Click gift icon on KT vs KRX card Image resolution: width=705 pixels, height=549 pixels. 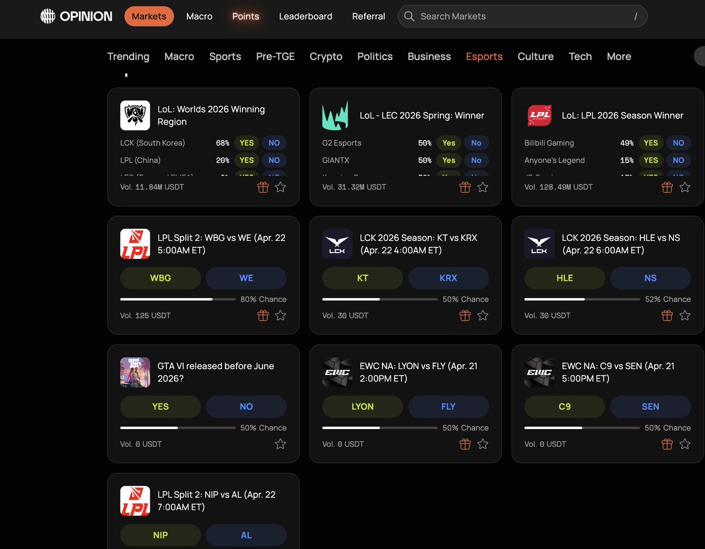click(465, 315)
